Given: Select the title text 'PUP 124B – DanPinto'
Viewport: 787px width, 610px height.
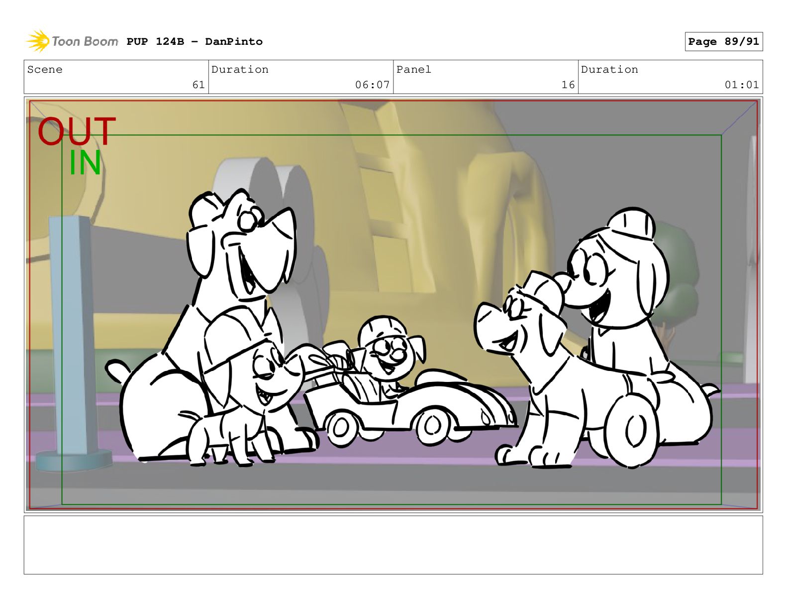Looking at the screenshot, I should (195, 41).
